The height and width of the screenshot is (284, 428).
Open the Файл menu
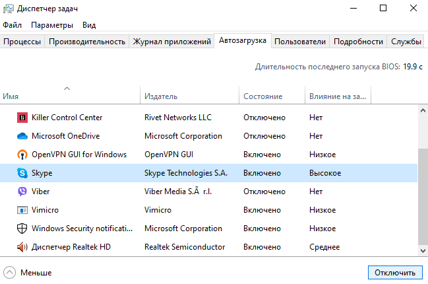pyautogui.click(x=12, y=25)
